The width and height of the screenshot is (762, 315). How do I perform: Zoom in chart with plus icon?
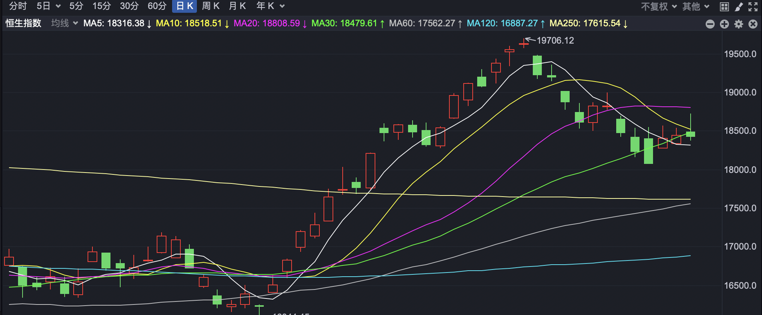(x=724, y=24)
